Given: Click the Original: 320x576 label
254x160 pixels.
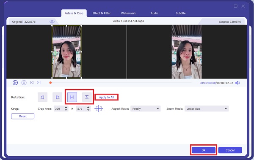Looking at the screenshot, I should coord(24,22).
